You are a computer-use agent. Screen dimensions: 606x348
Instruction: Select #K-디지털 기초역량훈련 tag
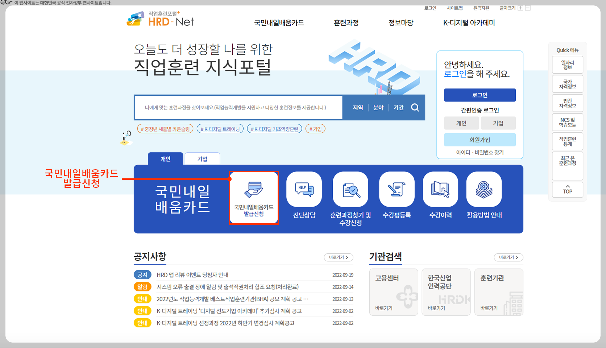pos(274,129)
